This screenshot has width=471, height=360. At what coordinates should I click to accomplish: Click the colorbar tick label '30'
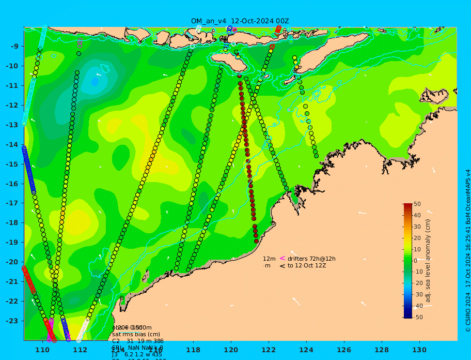click(417, 227)
